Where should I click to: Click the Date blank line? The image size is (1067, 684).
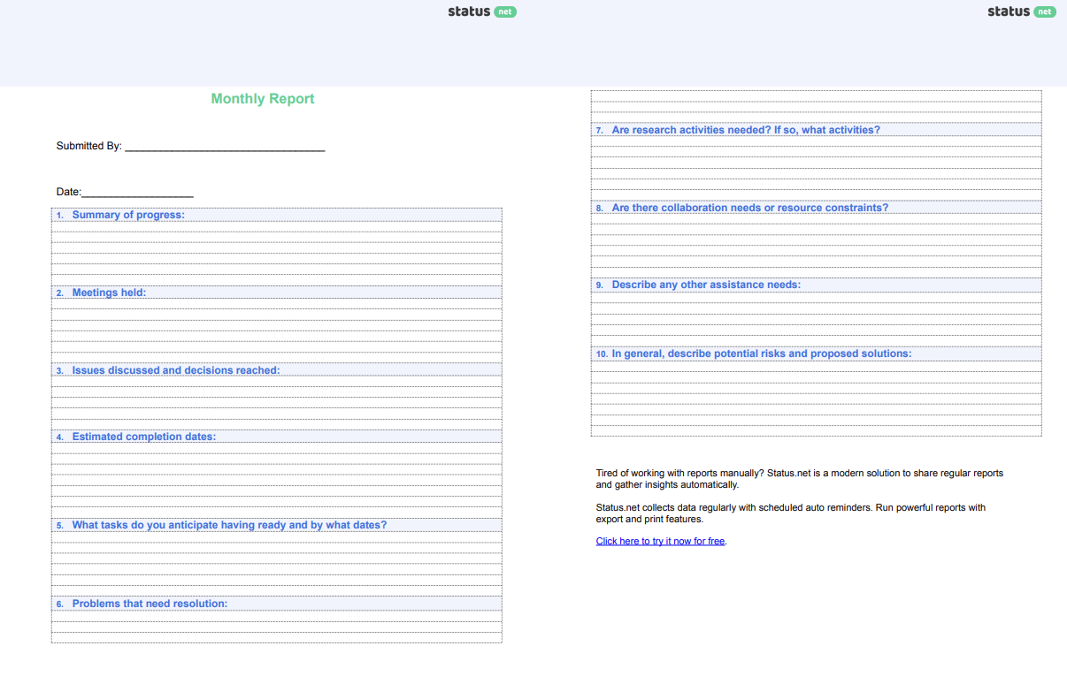coord(137,193)
